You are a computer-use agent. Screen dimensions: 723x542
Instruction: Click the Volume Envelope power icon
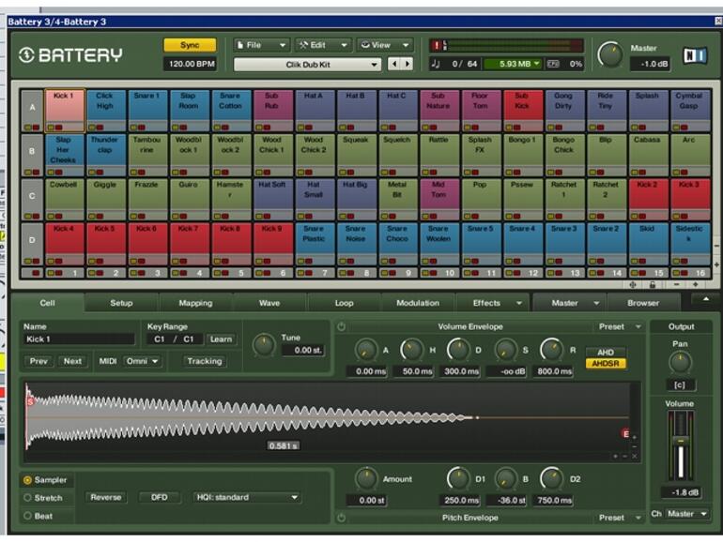[x=342, y=327]
